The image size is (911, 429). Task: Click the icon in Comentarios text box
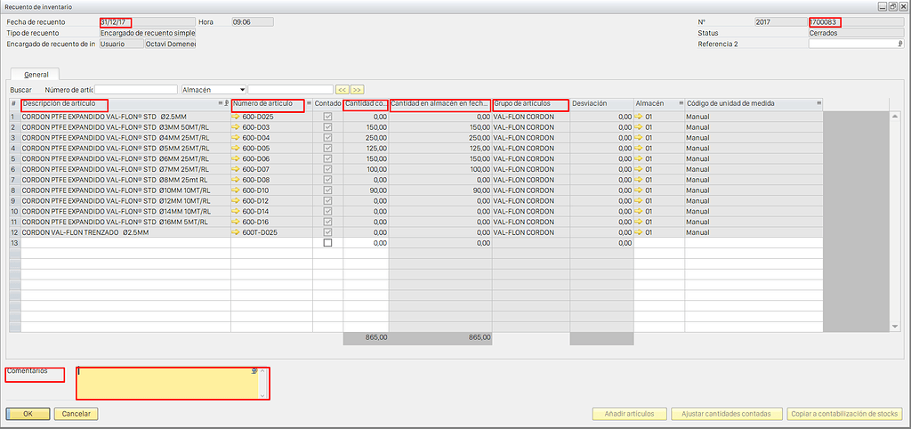click(254, 371)
